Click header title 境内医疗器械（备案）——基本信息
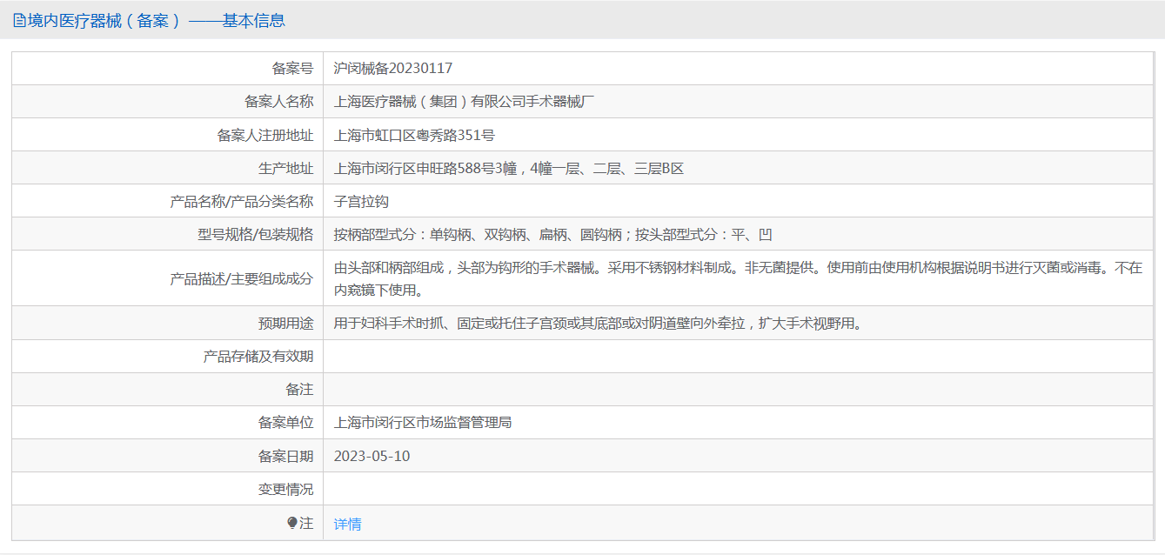 coord(157,21)
